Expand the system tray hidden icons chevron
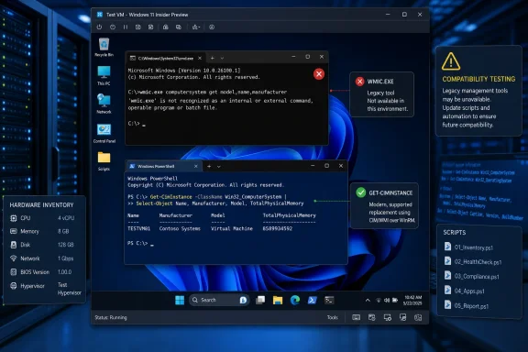The image size is (528, 352). tap(368, 300)
